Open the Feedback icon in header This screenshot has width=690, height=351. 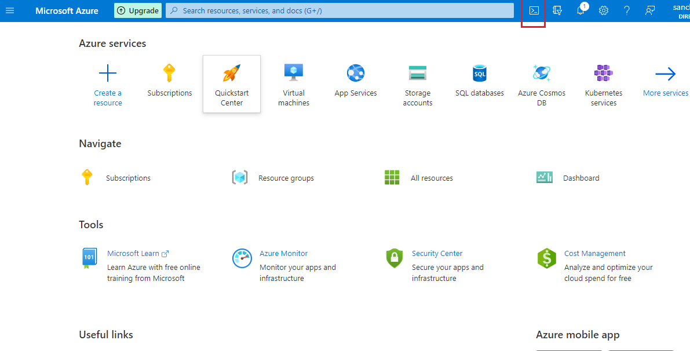point(650,10)
